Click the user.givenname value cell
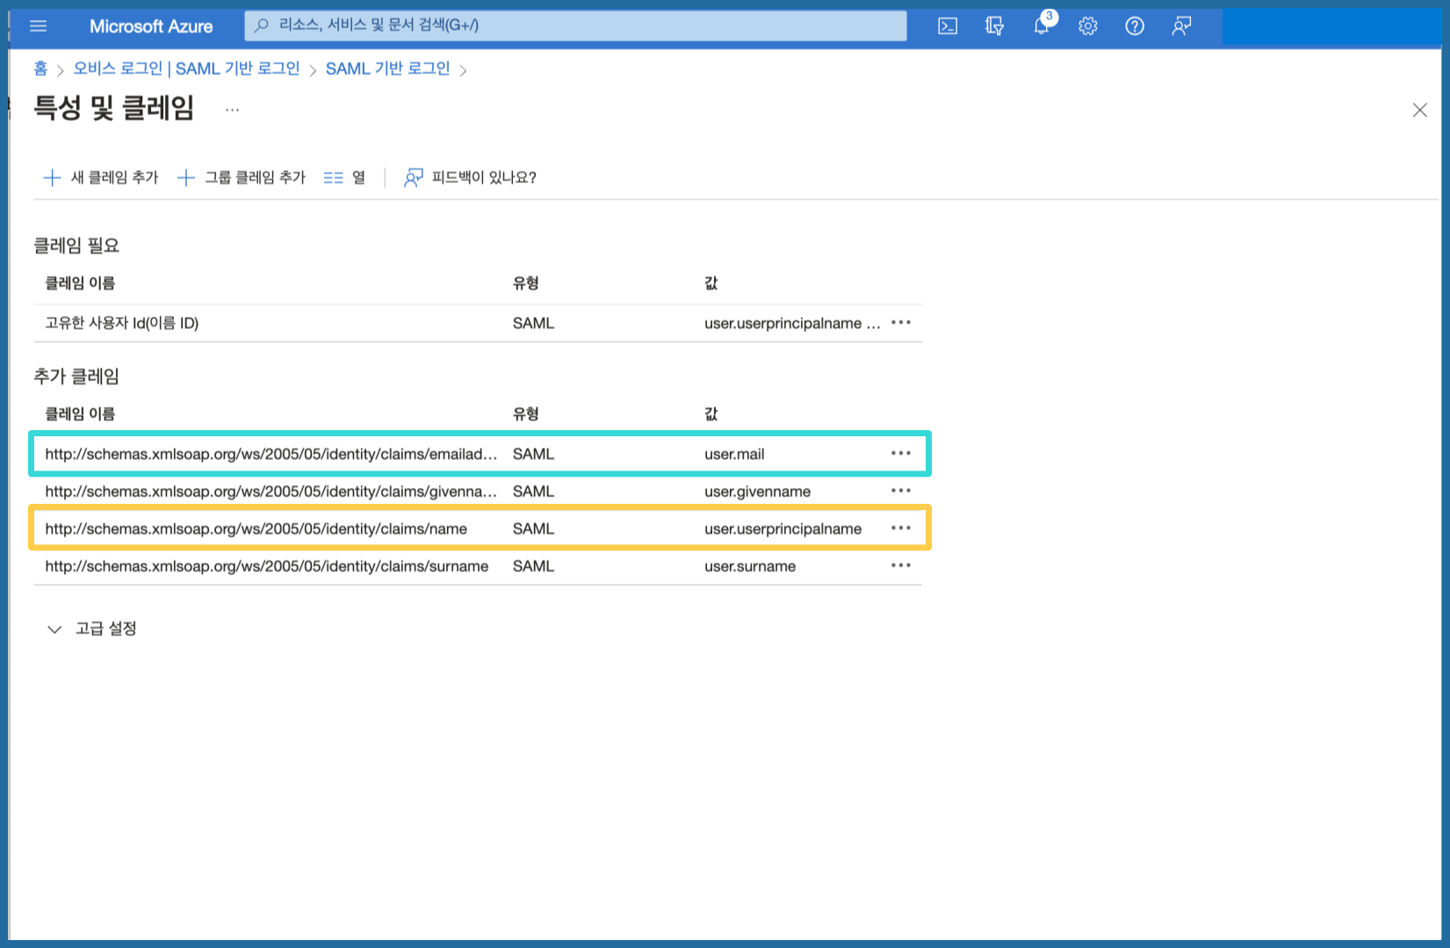 click(757, 492)
